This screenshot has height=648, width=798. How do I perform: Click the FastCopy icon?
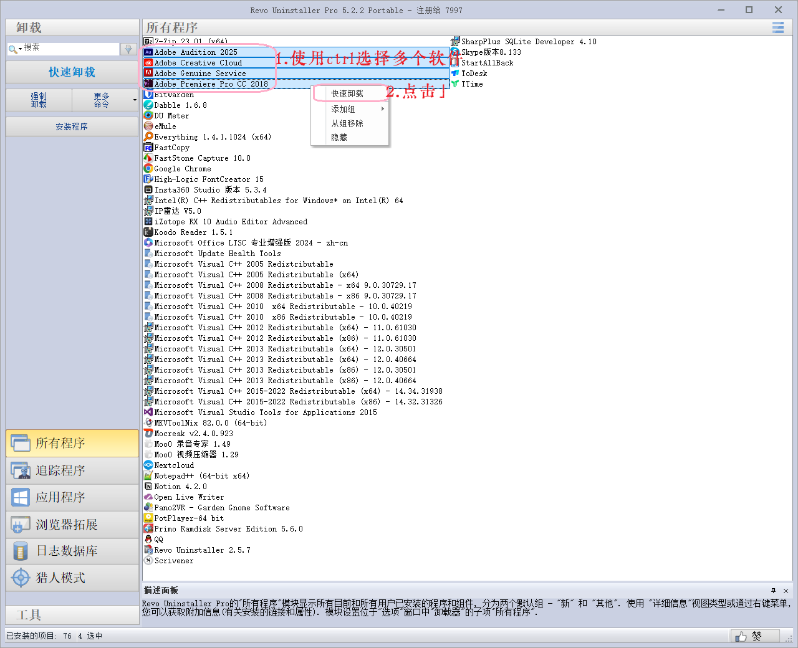click(x=148, y=148)
